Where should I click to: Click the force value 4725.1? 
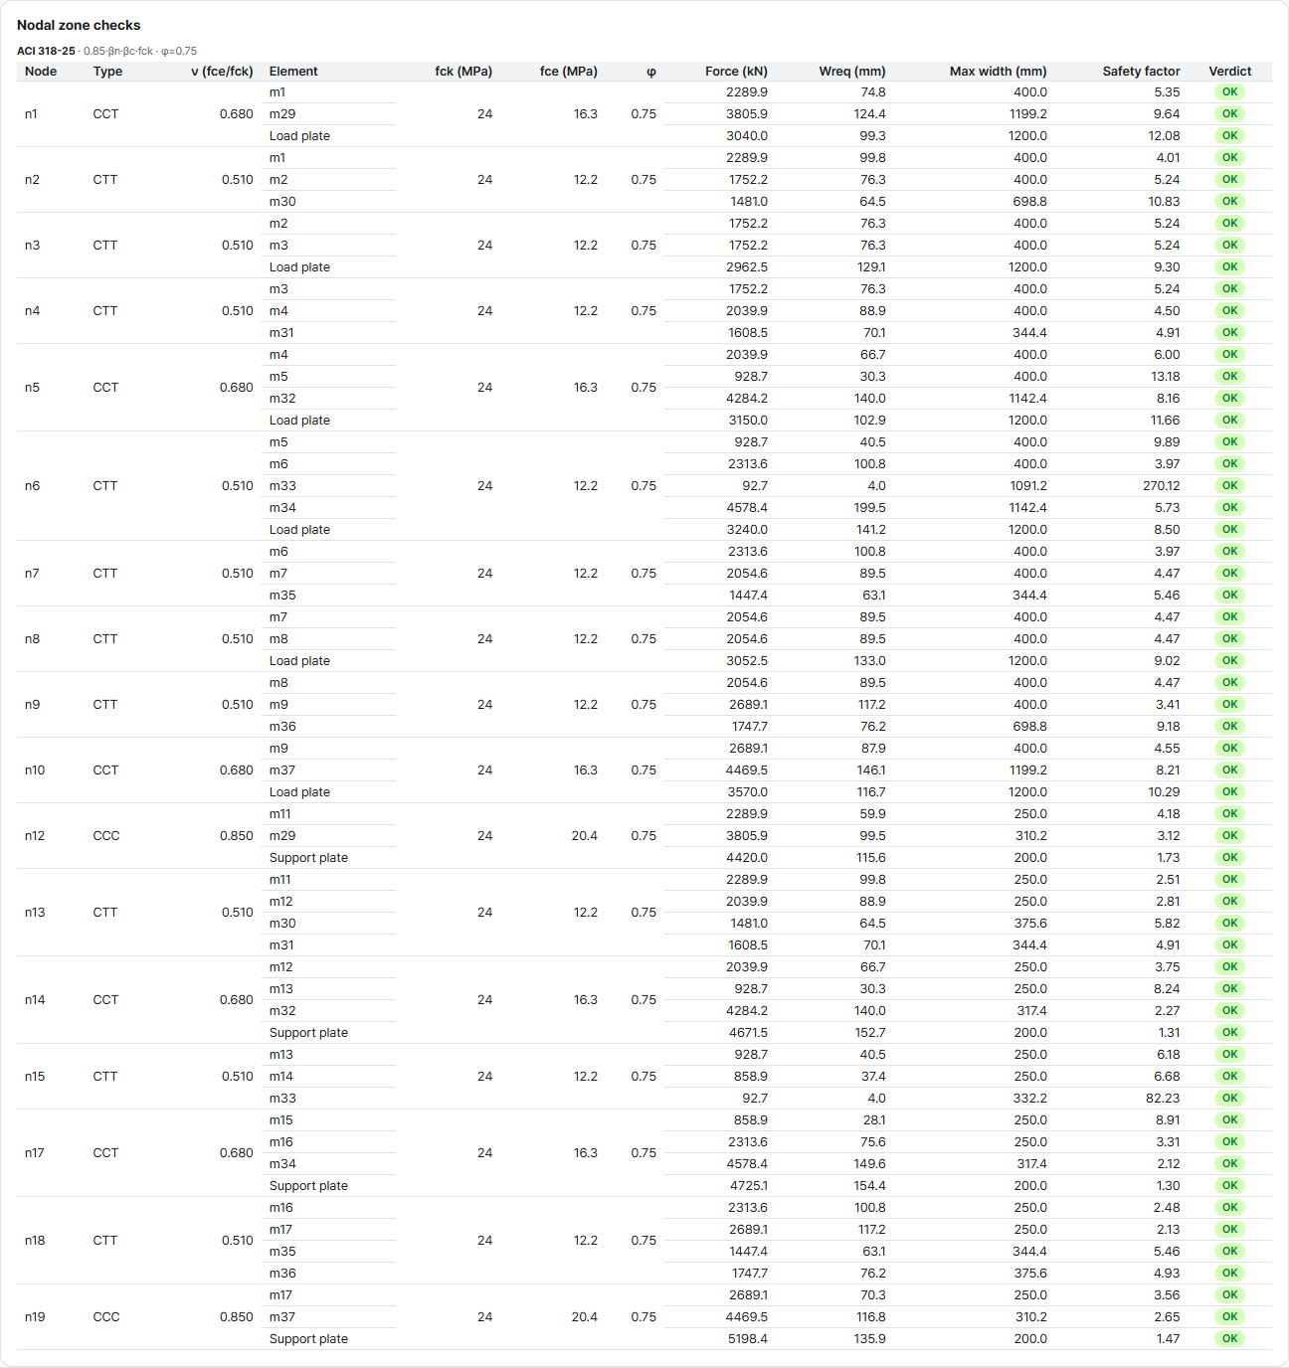748,1186
